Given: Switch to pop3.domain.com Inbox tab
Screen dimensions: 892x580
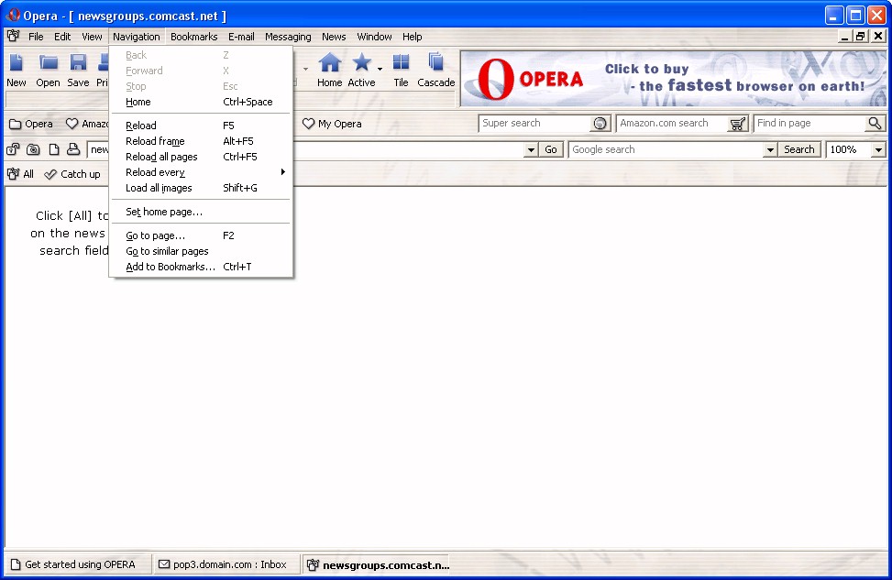Looking at the screenshot, I should pyautogui.click(x=222, y=564).
